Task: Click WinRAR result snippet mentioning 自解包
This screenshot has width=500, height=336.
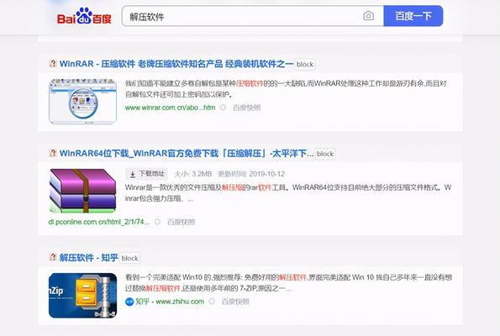Action: pyautogui.click(x=286, y=89)
